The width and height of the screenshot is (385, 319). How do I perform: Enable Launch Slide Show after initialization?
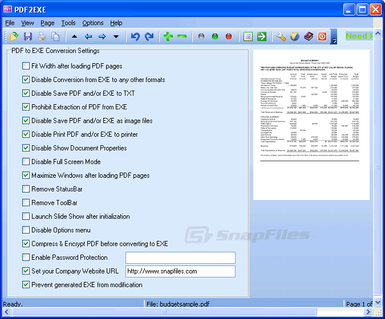pyautogui.click(x=26, y=216)
